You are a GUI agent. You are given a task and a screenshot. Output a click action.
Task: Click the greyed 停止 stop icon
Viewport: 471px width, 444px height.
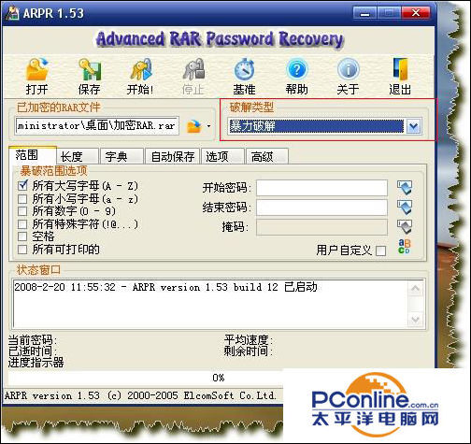tap(193, 69)
